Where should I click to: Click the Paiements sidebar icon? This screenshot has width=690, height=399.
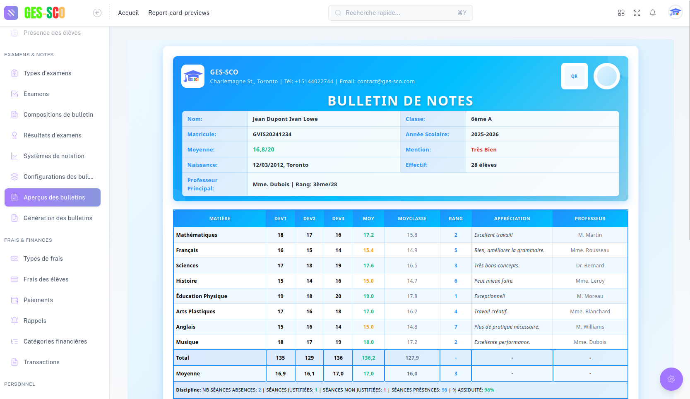(x=14, y=300)
